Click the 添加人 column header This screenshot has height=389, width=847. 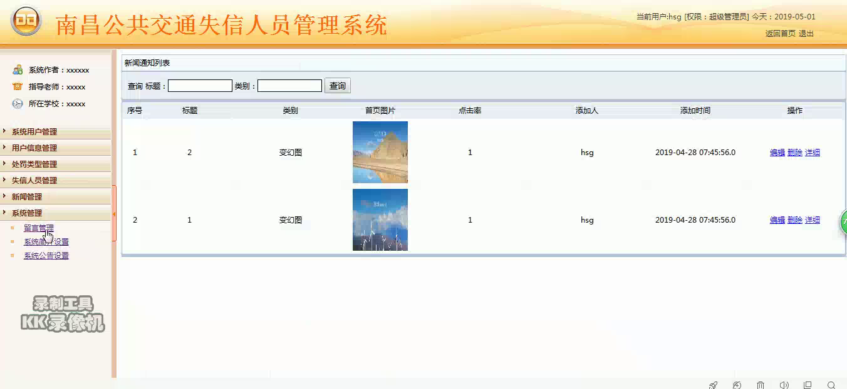point(587,111)
